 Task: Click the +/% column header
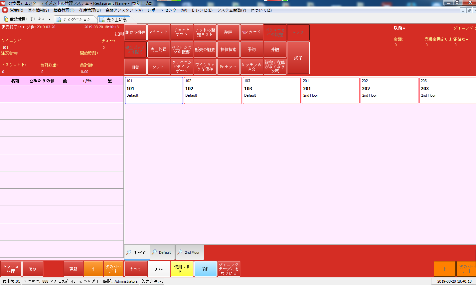pyautogui.click(x=87, y=81)
